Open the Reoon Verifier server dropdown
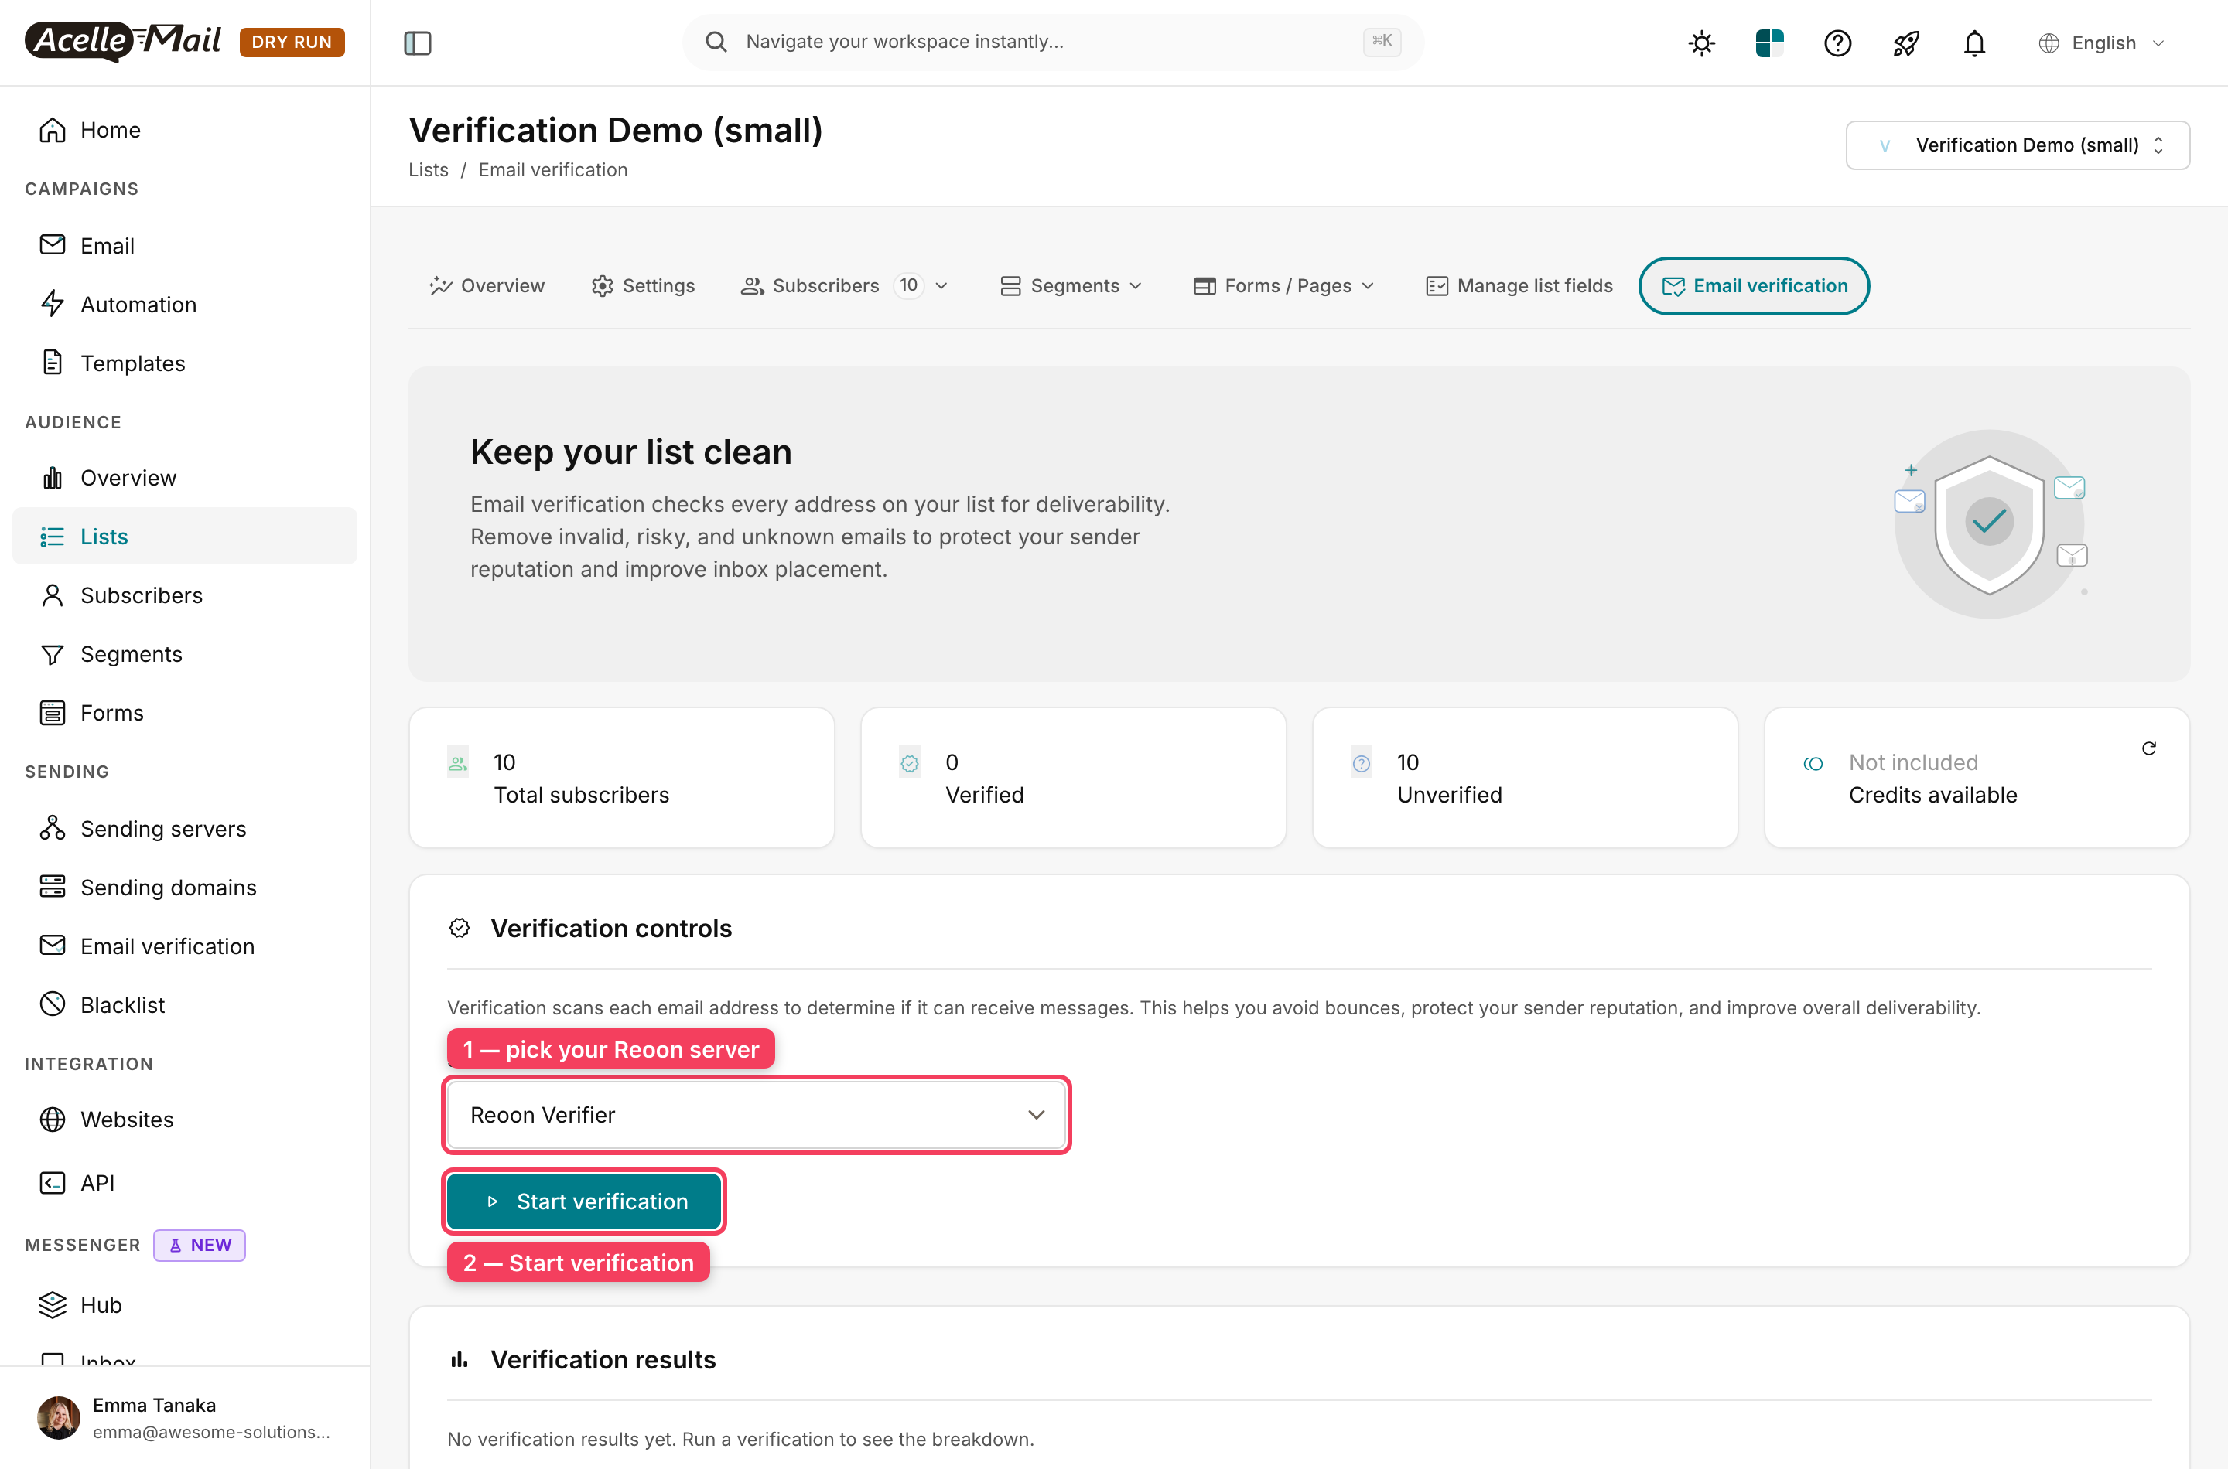This screenshot has height=1469, width=2228. 757,1115
